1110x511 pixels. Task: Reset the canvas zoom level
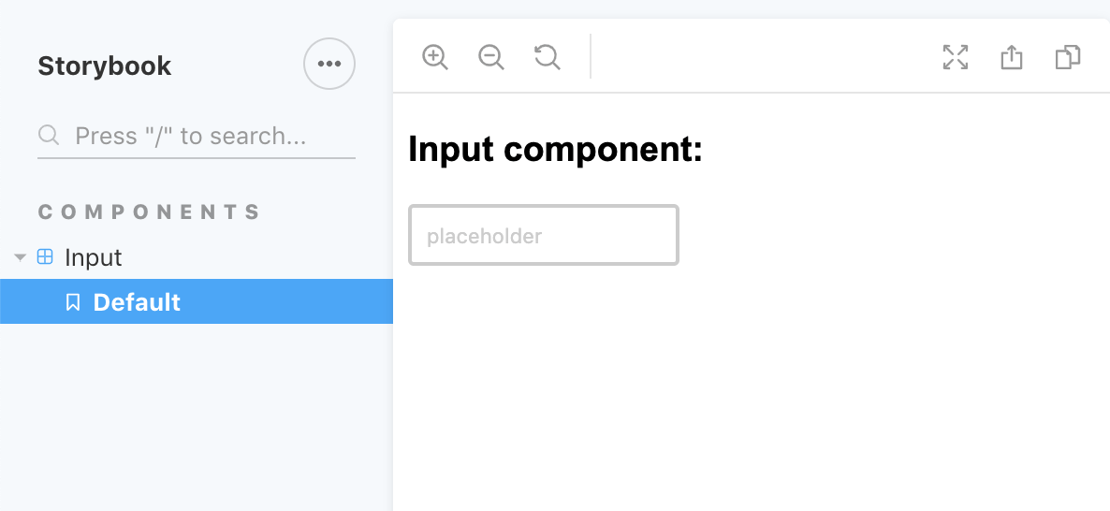click(548, 56)
